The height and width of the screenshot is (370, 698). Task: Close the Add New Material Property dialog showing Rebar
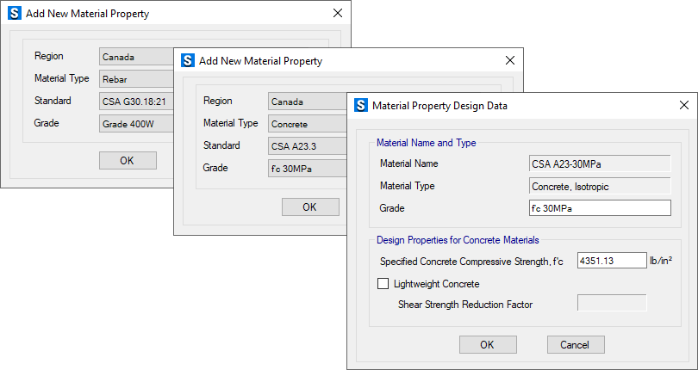pos(336,15)
